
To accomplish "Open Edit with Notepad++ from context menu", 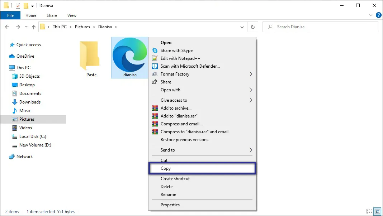I will 180,58.
